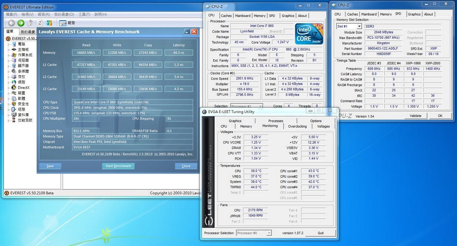Switch to the Overclocking tab in E-LEET
Screen dimensions: 457x246
click(x=297, y=126)
